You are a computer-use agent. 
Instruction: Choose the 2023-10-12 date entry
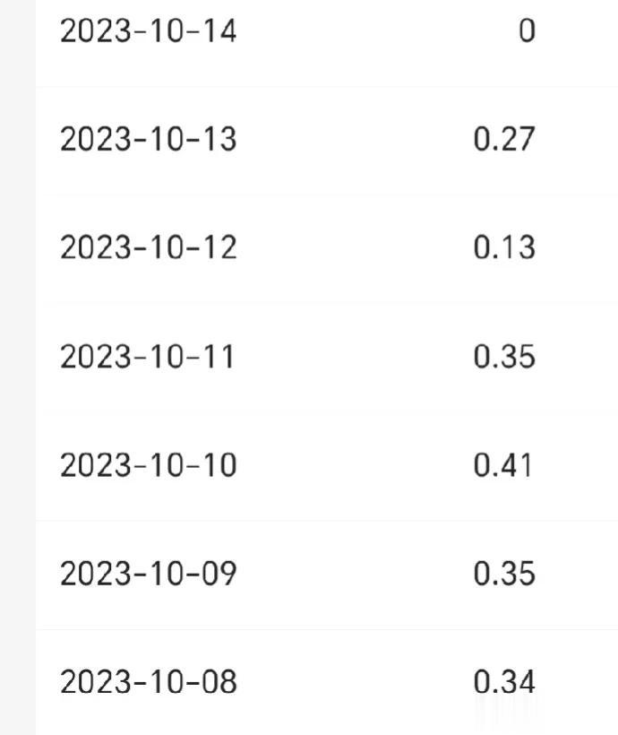coord(148,247)
